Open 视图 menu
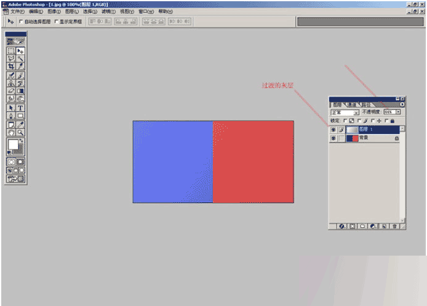 click(127, 12)
